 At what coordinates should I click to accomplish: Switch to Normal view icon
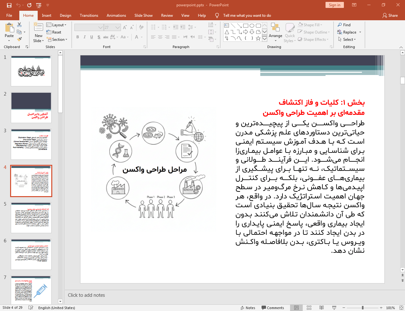click(296, 308)
